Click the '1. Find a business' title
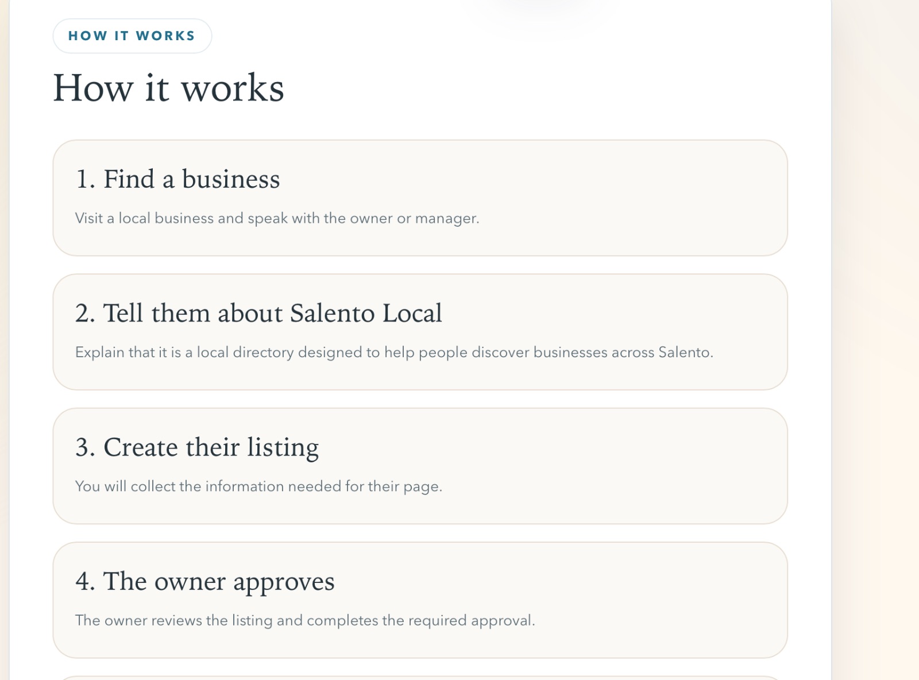919x680 pixels. pos(177,179)
